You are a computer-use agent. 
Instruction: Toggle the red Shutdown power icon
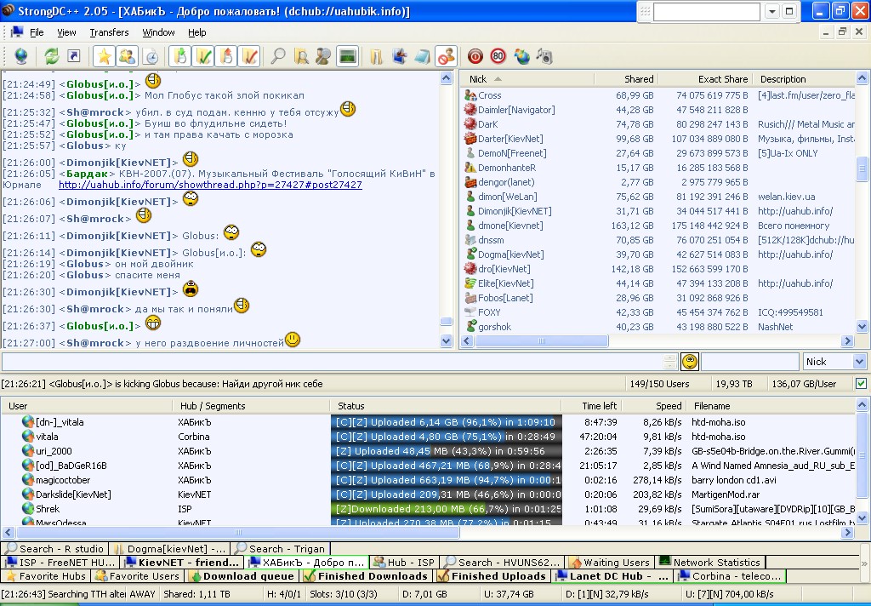coord(475,56)
